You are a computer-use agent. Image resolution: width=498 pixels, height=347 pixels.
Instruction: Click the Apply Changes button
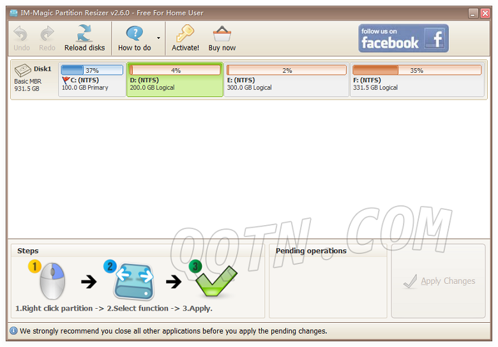point(439,281)
